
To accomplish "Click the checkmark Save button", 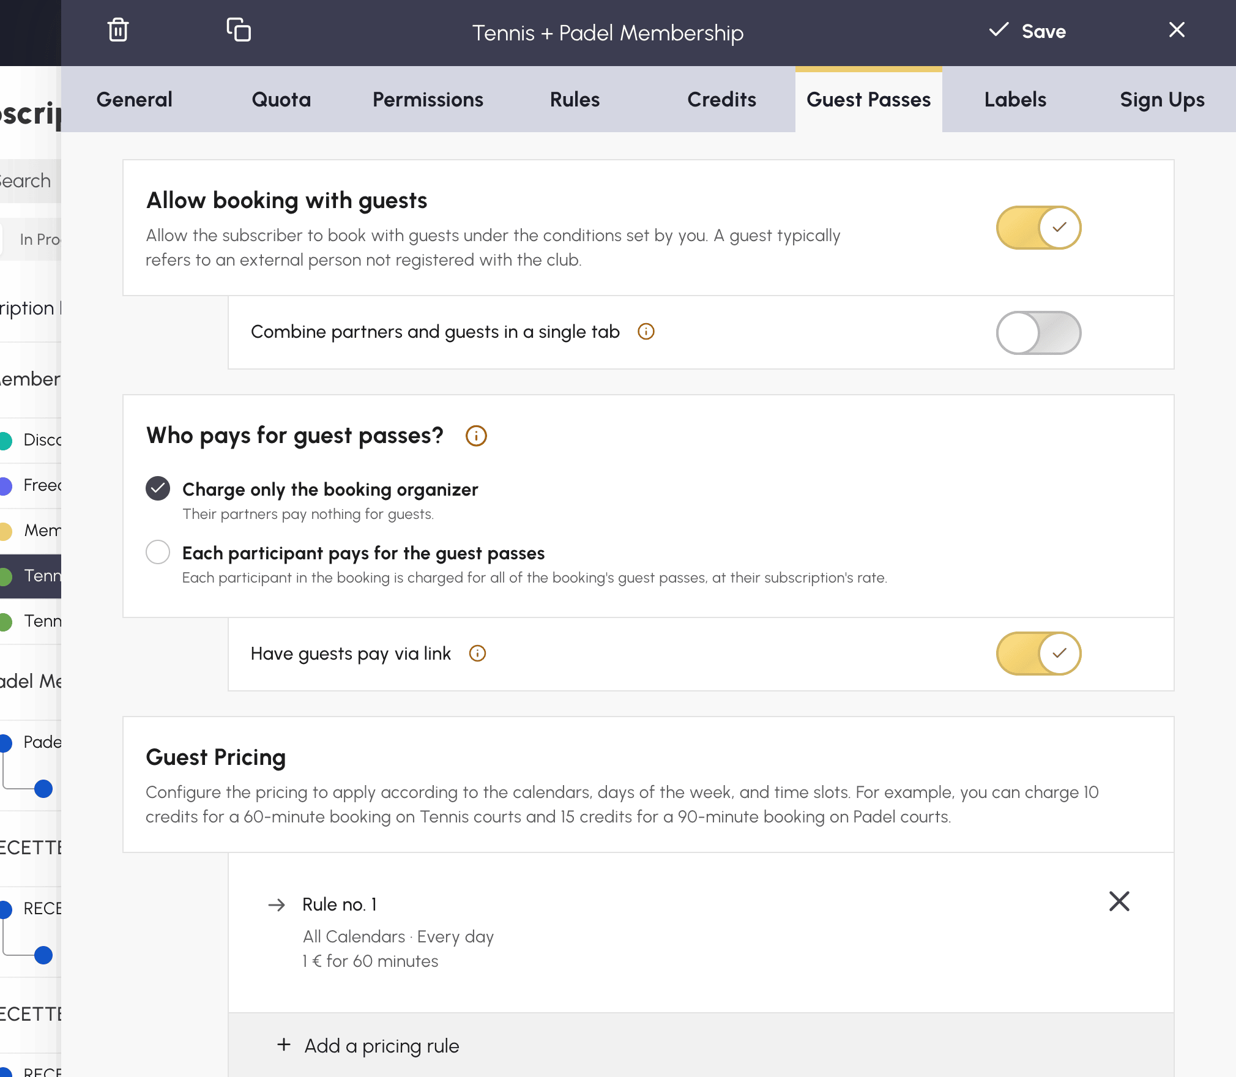I will 1027,31.
